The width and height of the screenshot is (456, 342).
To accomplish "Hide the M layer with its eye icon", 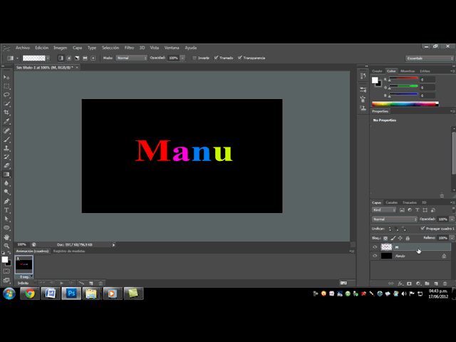I will 375,247.
